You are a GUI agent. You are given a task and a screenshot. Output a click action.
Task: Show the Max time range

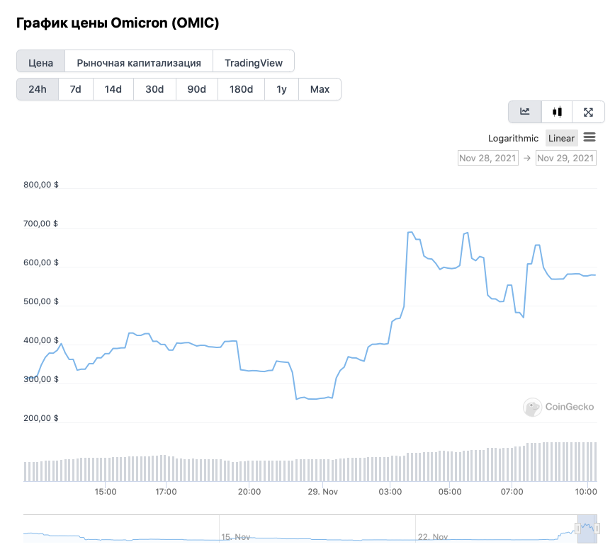tap(320, 89)
